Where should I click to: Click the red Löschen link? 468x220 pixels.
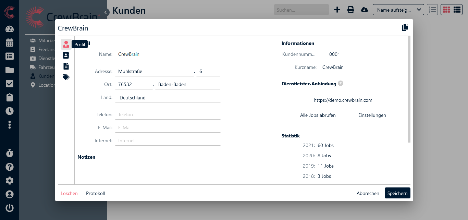click(x=69, y=193)
